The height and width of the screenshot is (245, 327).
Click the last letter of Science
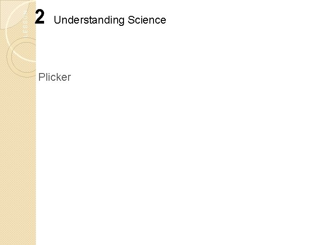click(163, 20)
